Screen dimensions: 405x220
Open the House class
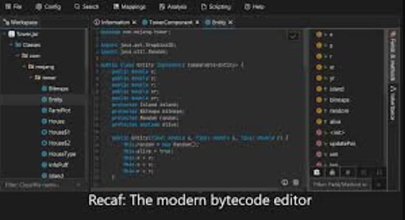coord(57,121)
